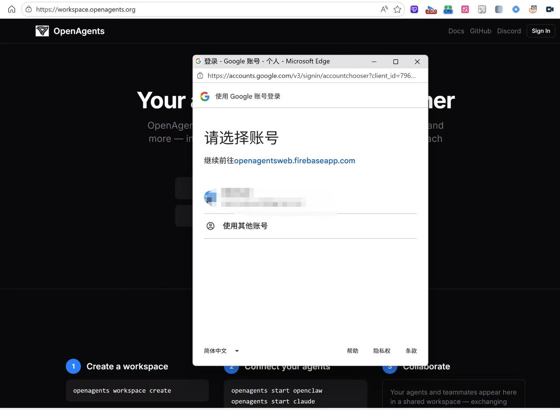Open the Discord link in the header
Image resolution: width=560 pixels, height=410 pixels.
[x=509, y=31]
